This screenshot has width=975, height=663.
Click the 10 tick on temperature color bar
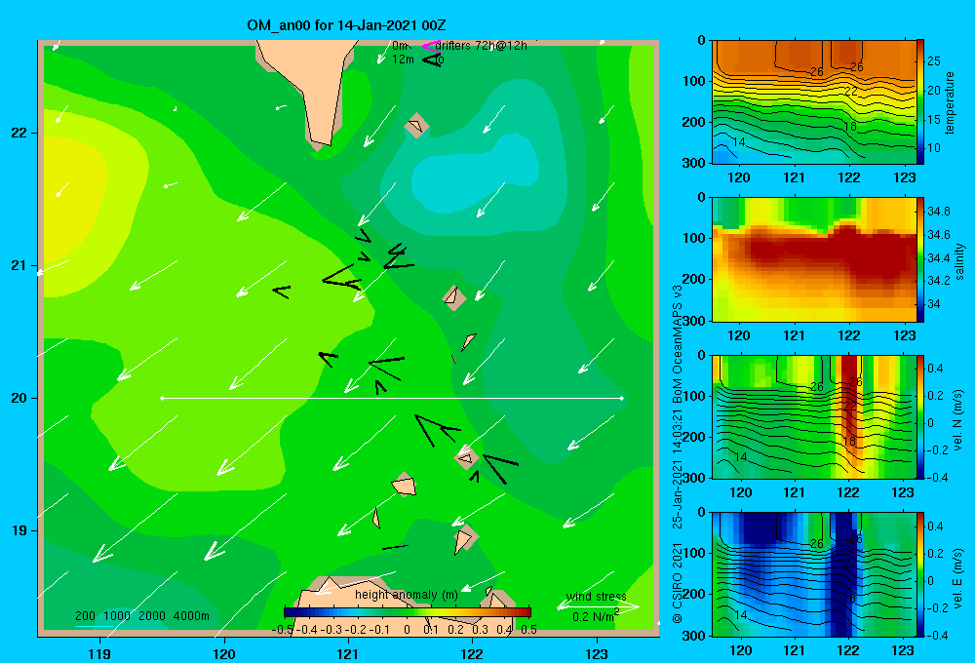coord(934,148)
